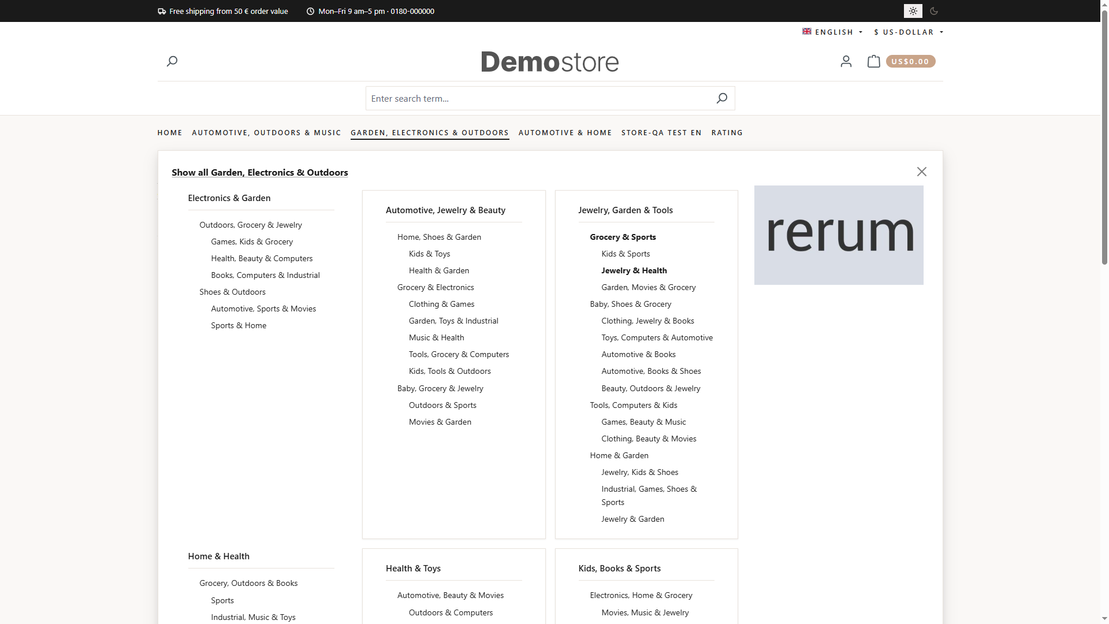Image resolution: width=1109 pixels, height=624 pixels.
Task: Open the US-Dollar currency dropdown
Action: tap(909, 32)
